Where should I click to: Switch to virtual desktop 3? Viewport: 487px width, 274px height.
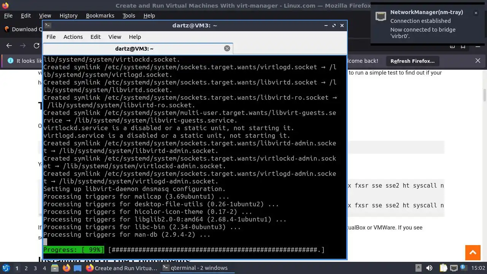click(x=35, y=268)
